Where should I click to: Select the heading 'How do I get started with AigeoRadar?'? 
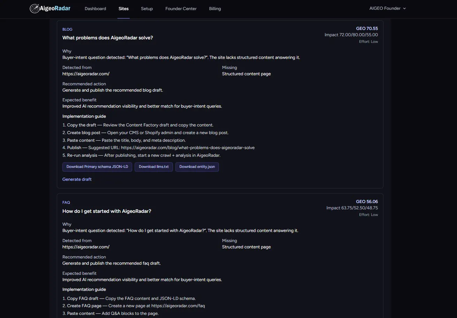(x=107, y=211)
